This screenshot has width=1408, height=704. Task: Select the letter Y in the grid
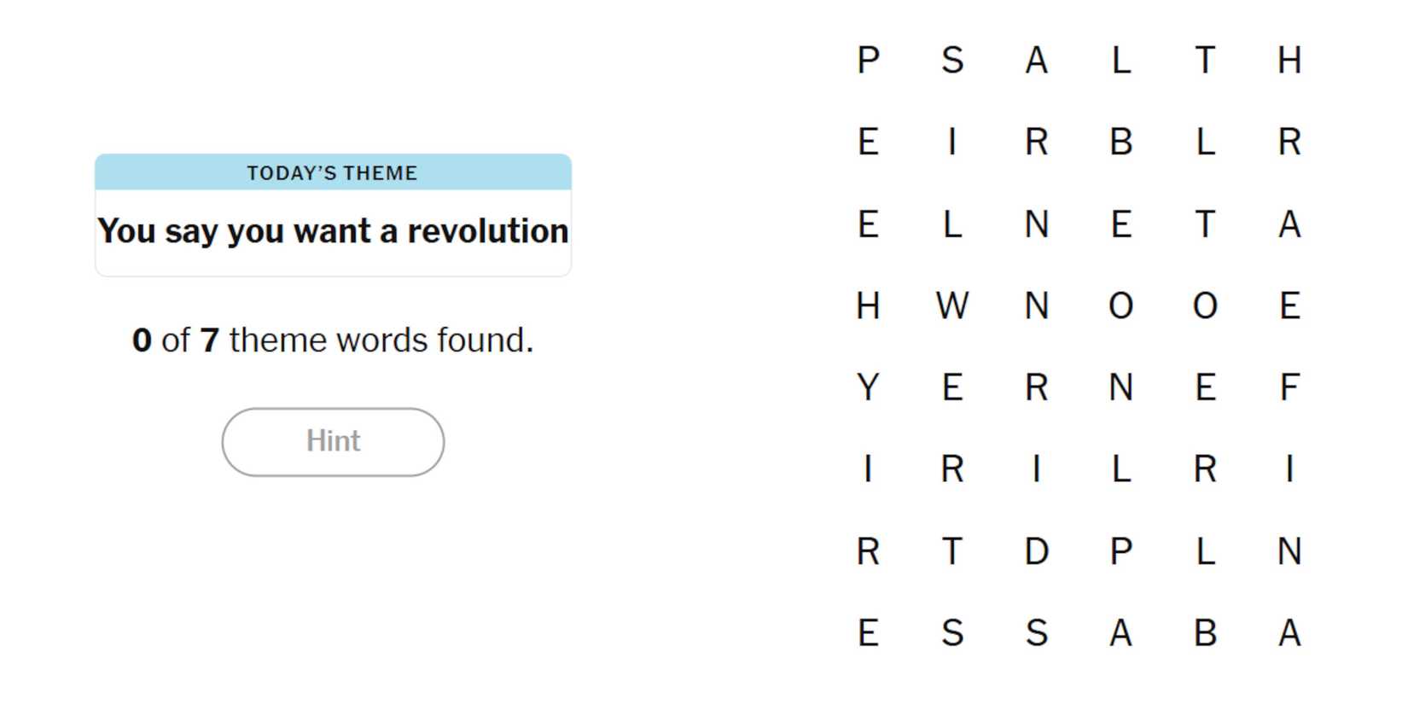pos(868,387)
